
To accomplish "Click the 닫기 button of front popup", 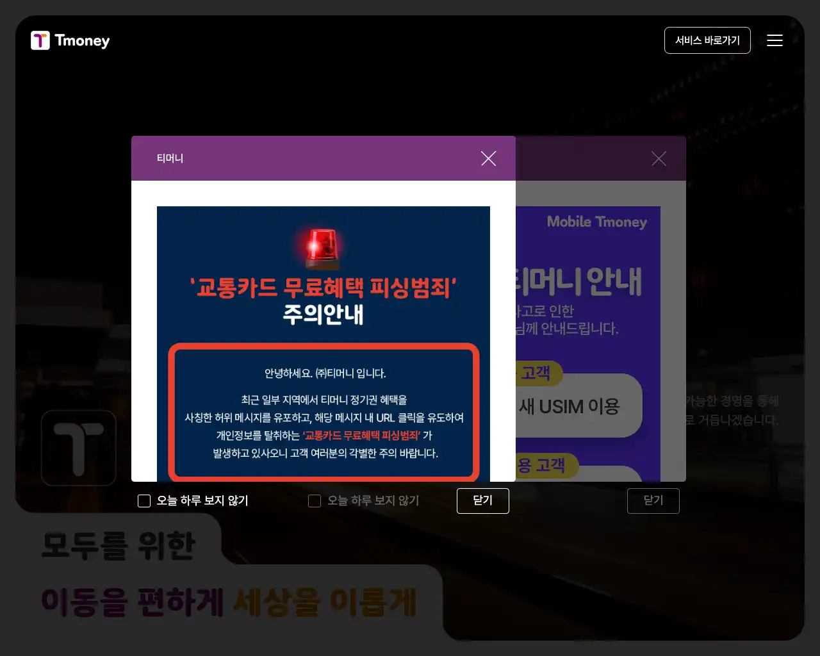I will click(x=483, y=501).
